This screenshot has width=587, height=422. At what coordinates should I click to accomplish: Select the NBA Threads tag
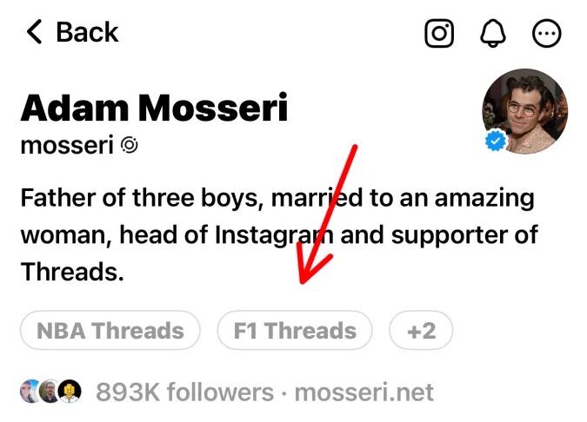[110, 331]
